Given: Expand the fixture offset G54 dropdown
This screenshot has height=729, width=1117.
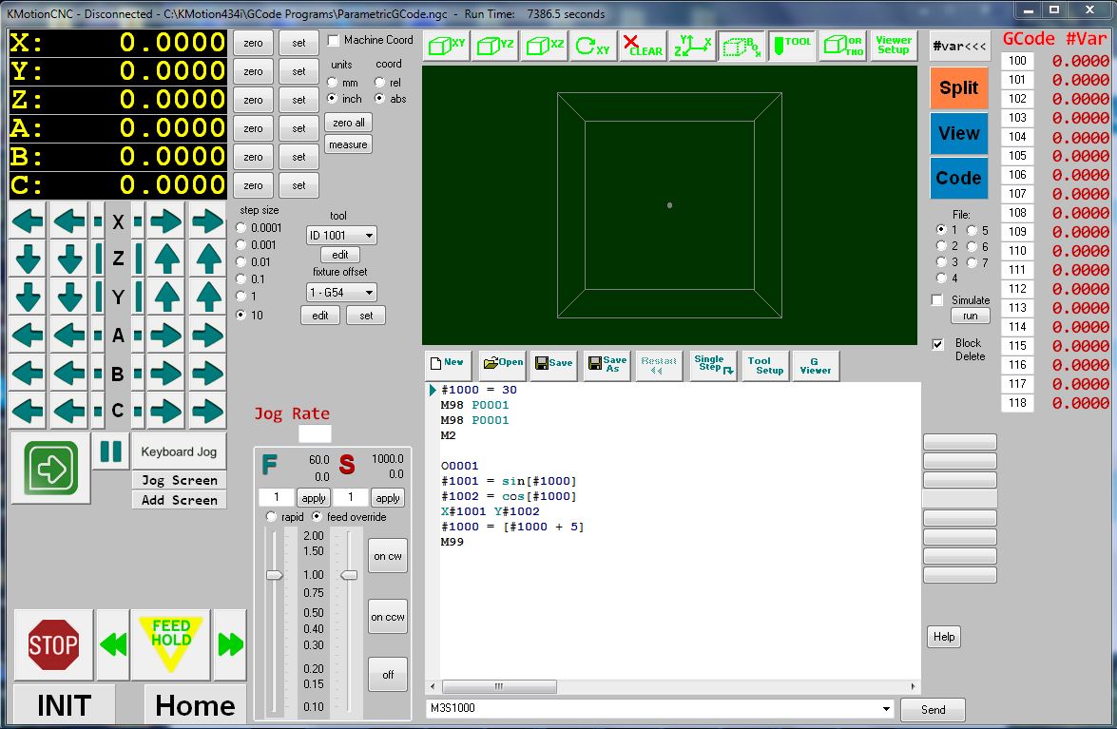Looking at the screenshot, I should point(341,293).
